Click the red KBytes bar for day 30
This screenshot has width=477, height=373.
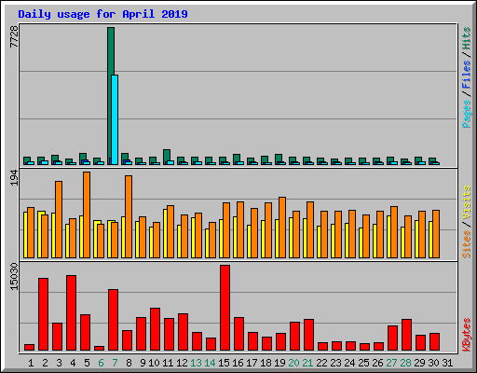pyautogui.click(x=435, y=342)
